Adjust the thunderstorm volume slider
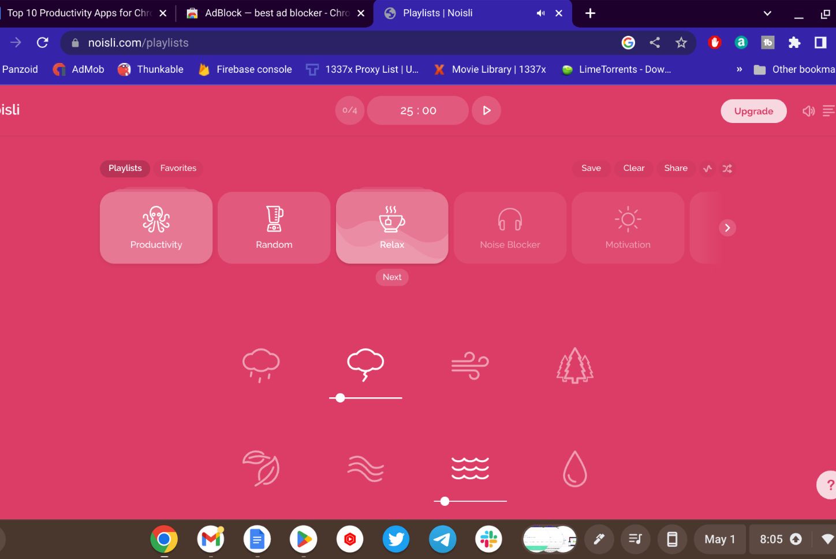The image size is (836, 559). tap(341, 398)
